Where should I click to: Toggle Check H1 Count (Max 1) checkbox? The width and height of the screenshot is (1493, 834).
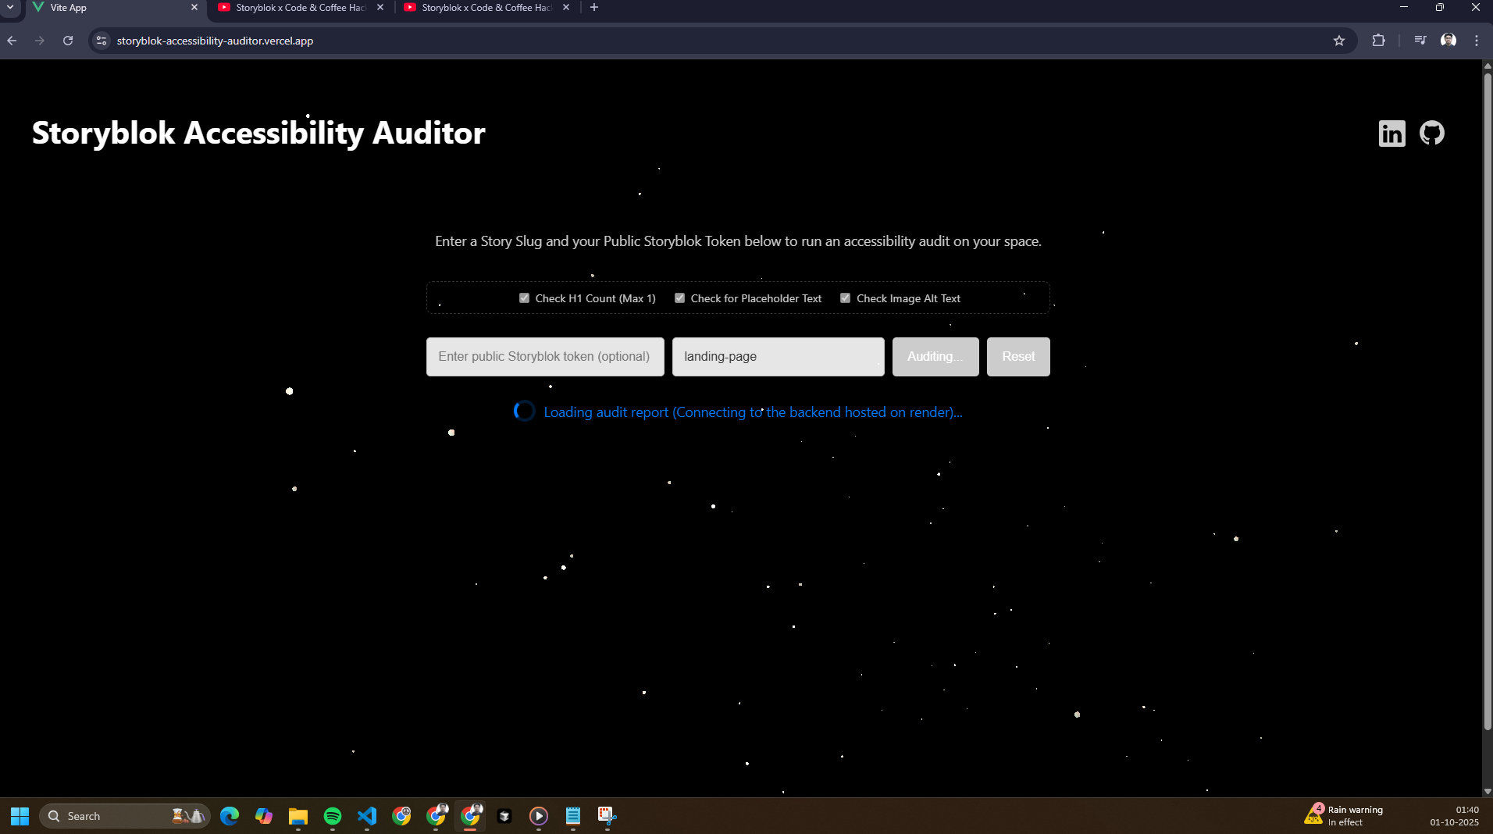pos(525,298)
